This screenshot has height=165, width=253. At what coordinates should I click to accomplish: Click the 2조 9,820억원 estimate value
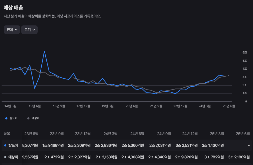(x=186, y=157)
